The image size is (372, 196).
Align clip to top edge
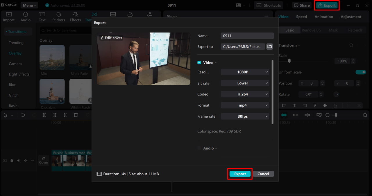[315, 105]
